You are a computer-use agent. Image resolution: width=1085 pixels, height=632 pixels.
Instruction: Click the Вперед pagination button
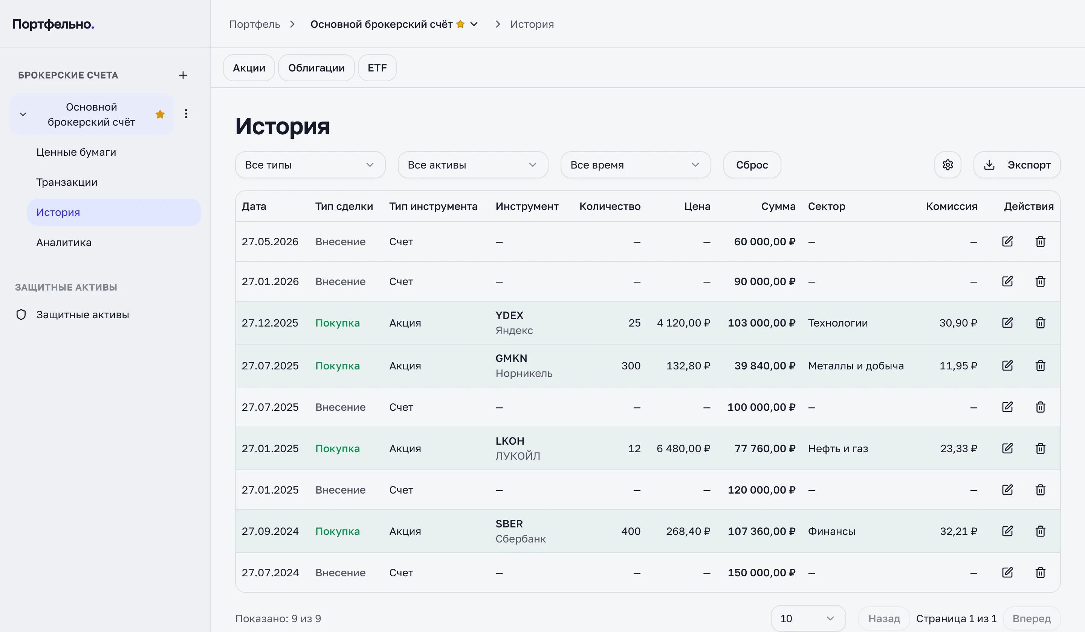point(1031,618)
